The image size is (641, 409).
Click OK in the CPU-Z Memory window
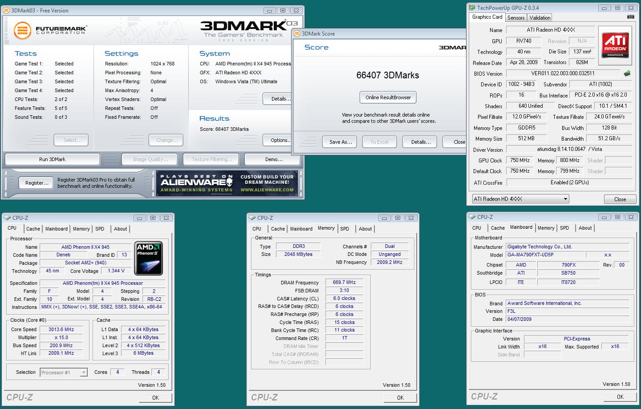400,398
